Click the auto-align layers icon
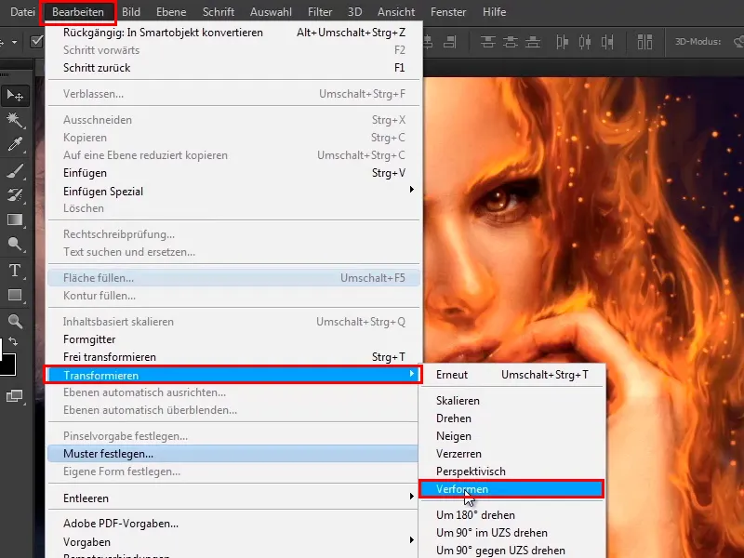Image resolution: width=744 pixels, height=558 pixels. tap(644, 42)
